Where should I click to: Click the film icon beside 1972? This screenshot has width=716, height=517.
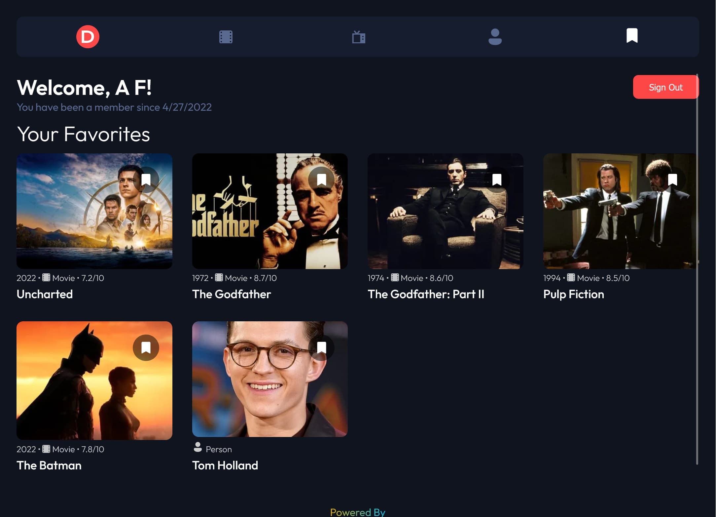pos(219,277)
